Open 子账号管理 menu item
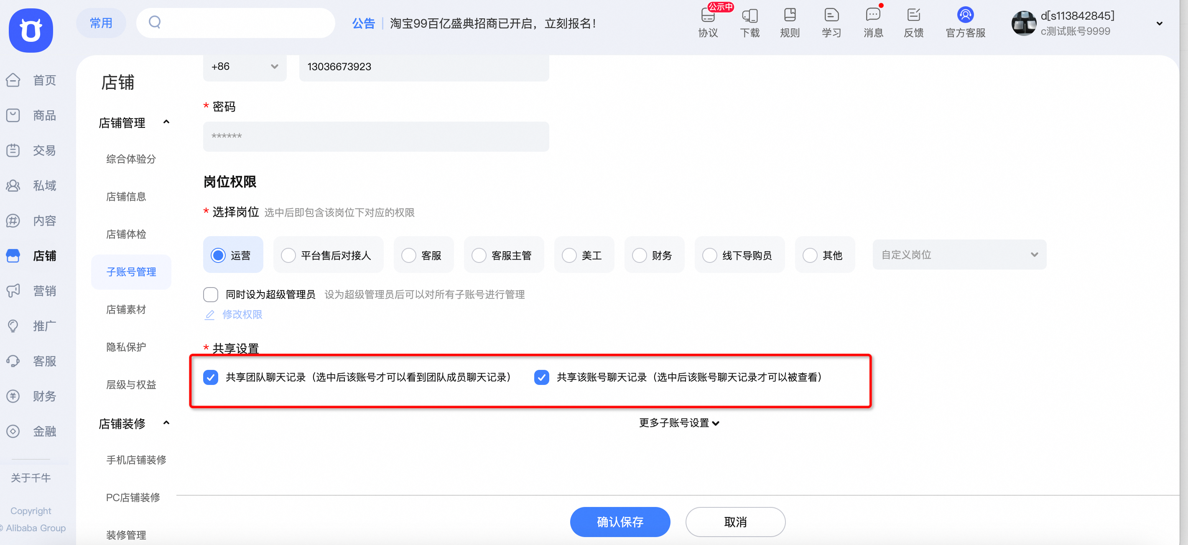The height and width of the screenshot is (545, 1188). [131, 272]
